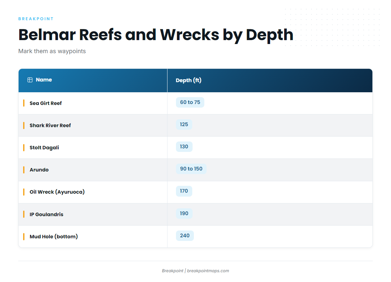Select the Mud Hole (bottom) entry
Image resolution: width=391 pixels, height=282 pixels.
(54, 237)
